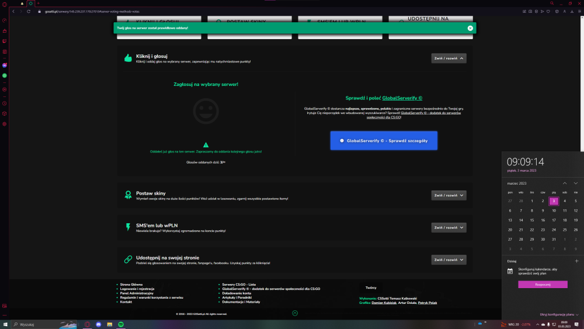Open Strona Główna footer link

click(x=131, y=285)
